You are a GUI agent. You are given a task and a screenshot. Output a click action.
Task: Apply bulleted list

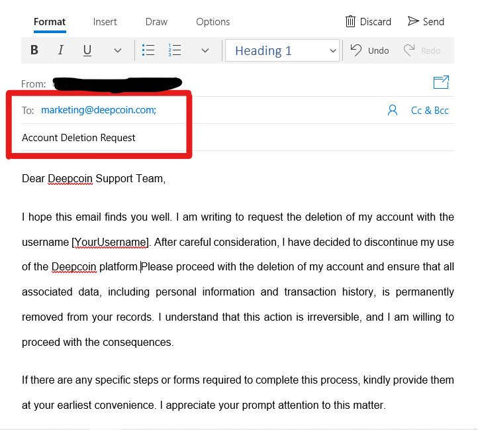148,50
